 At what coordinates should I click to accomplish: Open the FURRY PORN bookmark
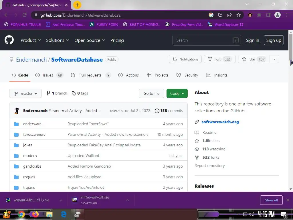click(104, 25)
